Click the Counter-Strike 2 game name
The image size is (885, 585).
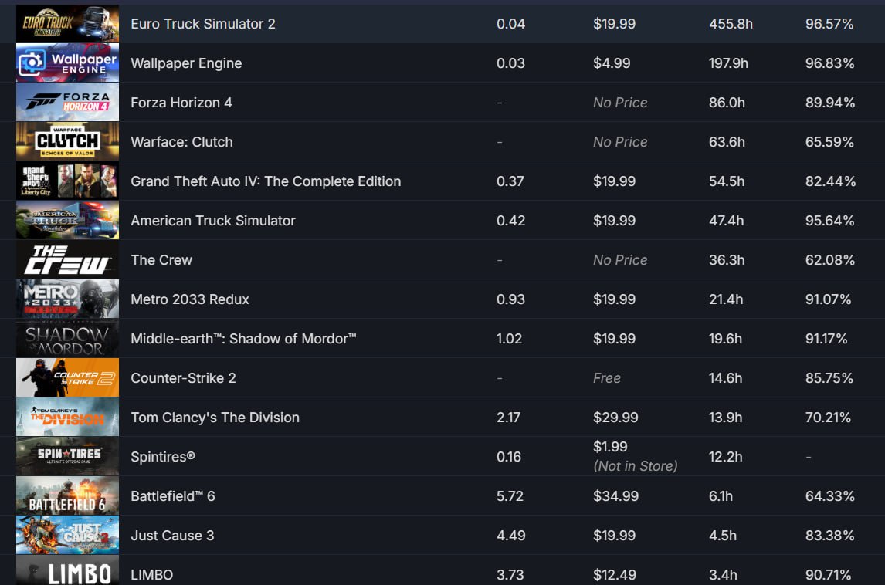[x=184, y=378]
